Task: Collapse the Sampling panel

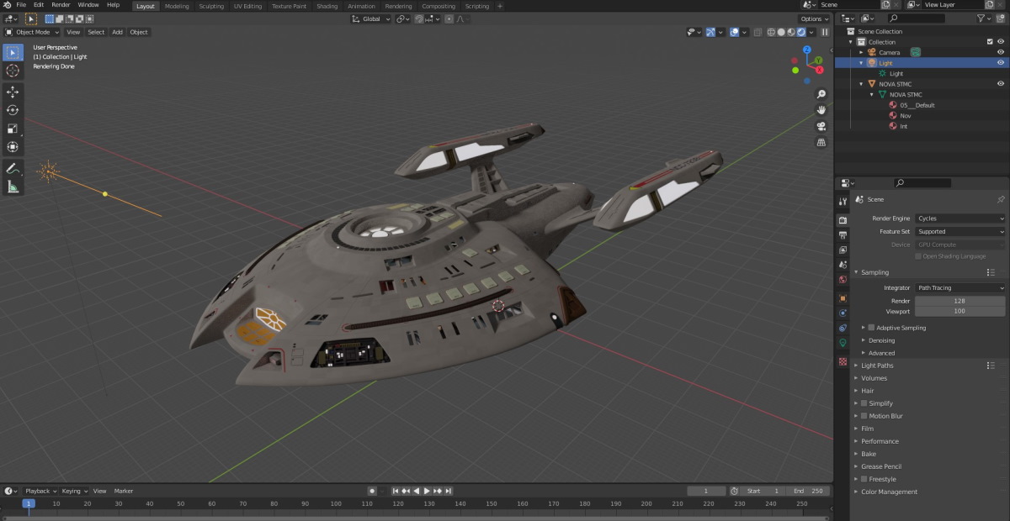Action: point(874,272)
